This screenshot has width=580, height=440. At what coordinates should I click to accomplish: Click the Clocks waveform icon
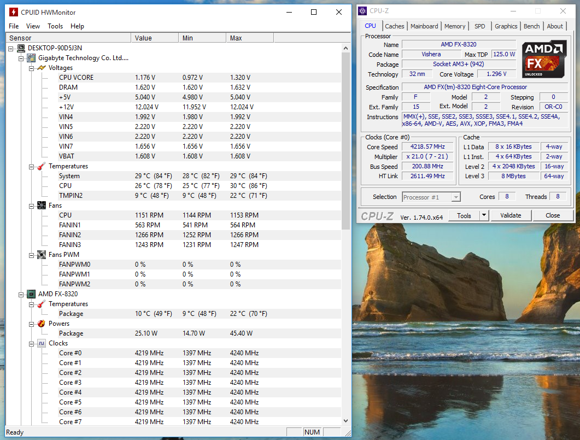coord(42,343)
